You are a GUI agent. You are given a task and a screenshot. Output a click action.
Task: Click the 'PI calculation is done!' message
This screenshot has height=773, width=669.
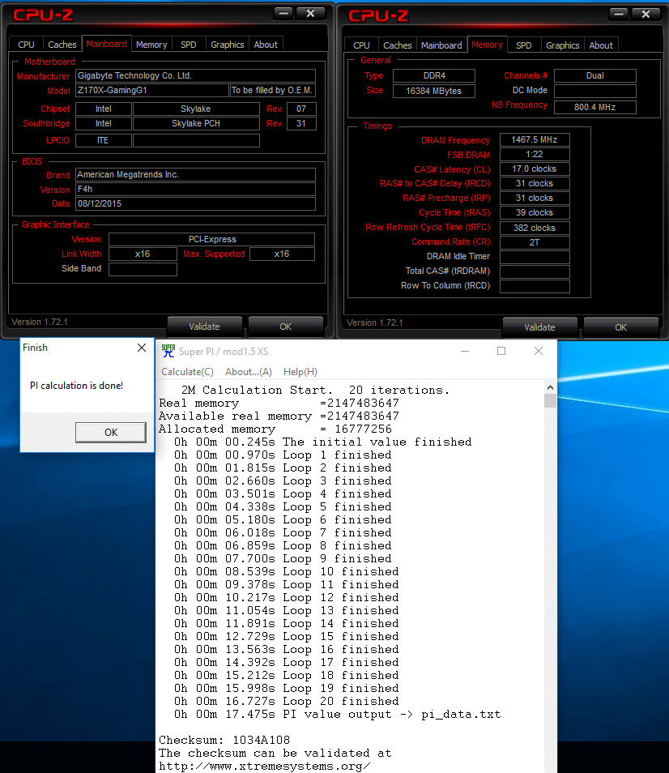coord(76,386)
